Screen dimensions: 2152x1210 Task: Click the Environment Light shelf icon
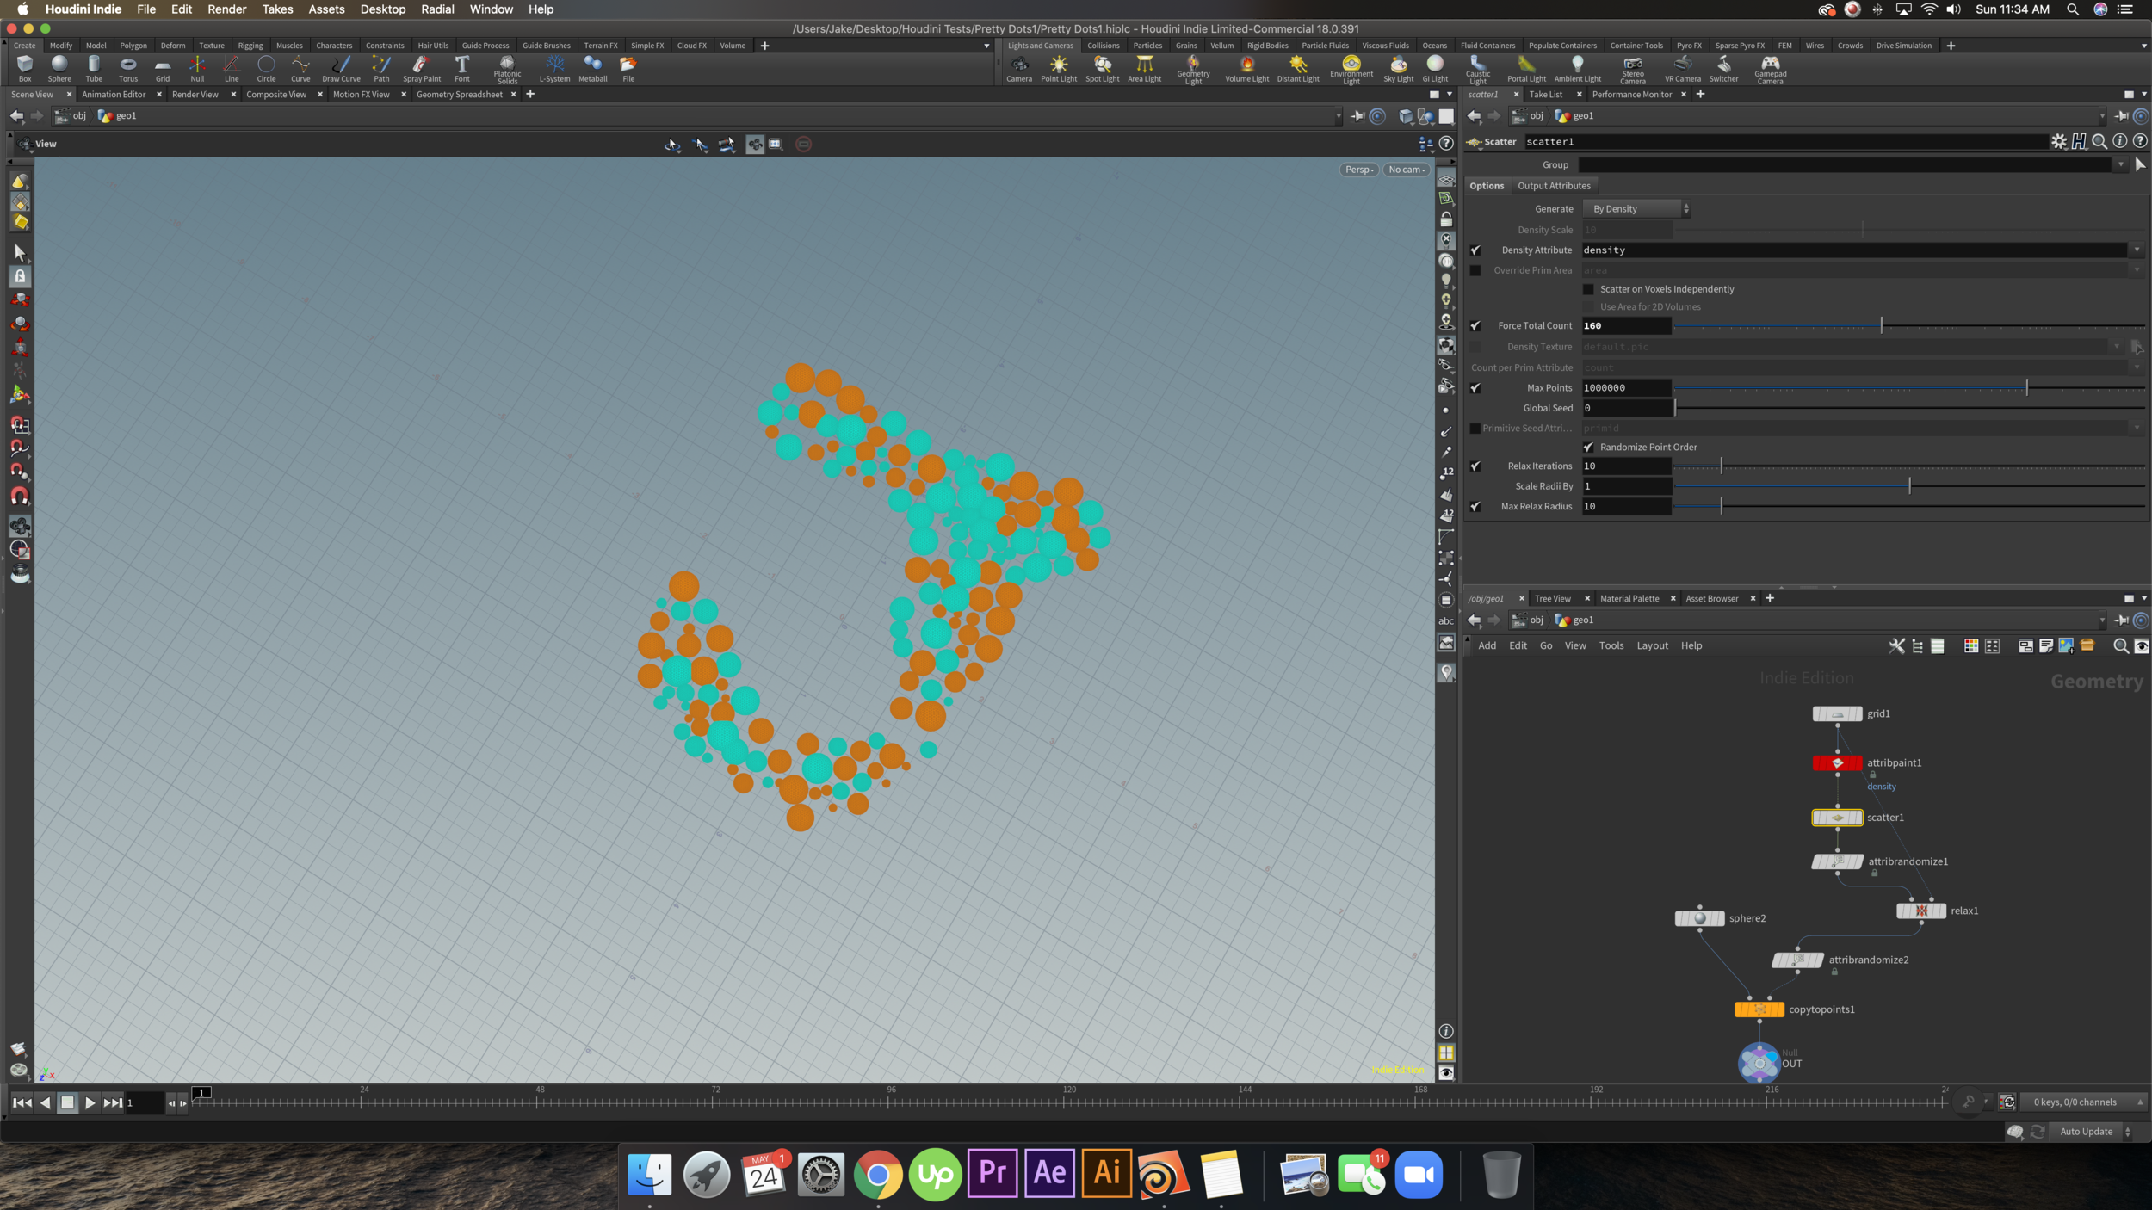pyautogui.click(x=1351, y=69)
